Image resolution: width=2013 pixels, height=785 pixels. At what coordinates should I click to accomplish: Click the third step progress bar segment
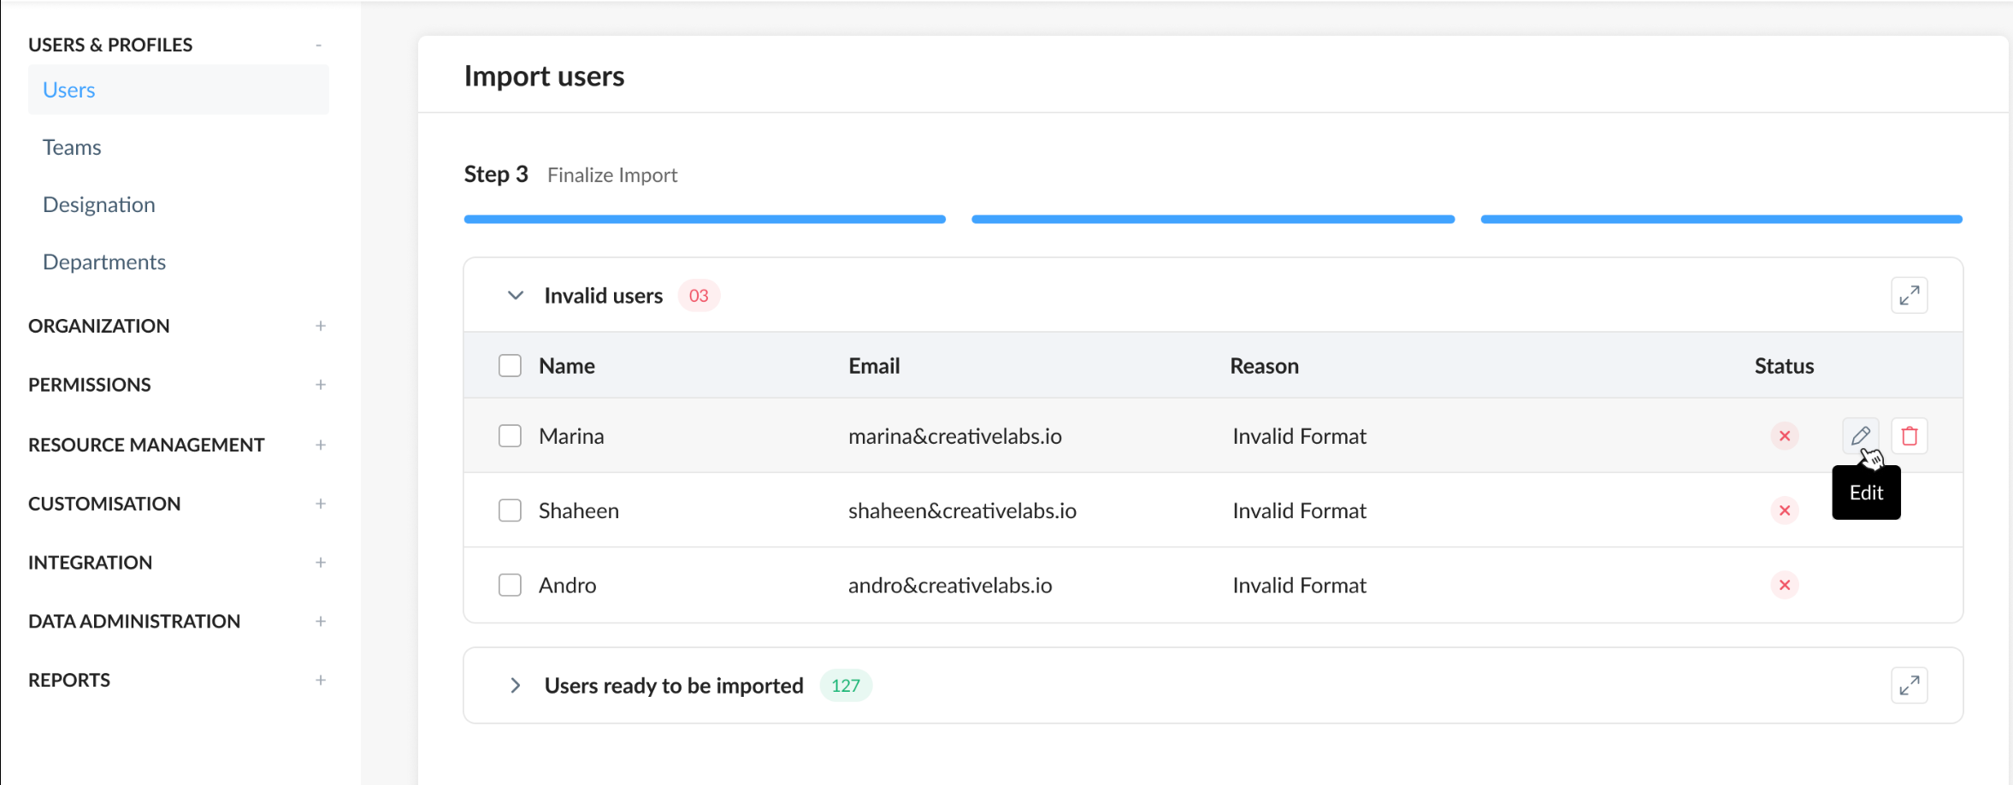(x=1721, y=220)
